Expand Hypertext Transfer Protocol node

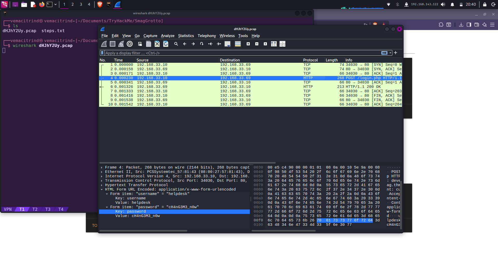coord(102,185)
